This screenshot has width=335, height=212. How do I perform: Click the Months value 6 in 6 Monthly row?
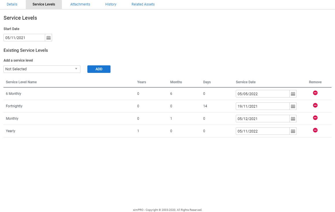(171, 93)
